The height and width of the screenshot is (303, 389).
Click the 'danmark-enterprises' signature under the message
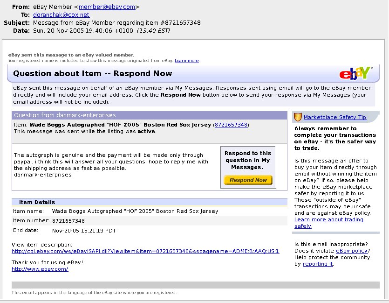point(43,175)
